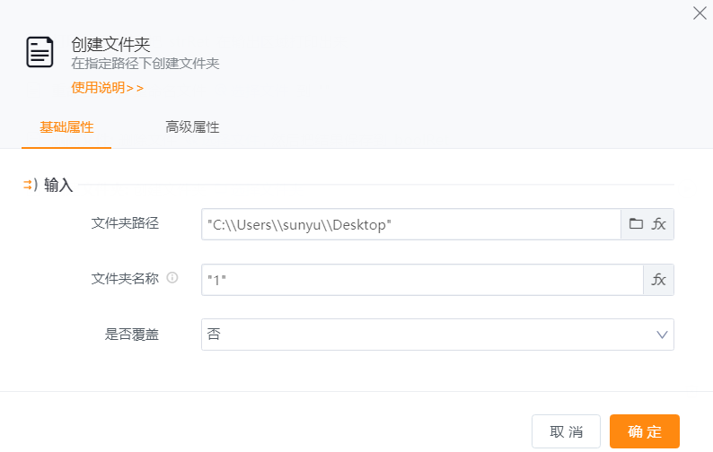
Task: Close the 创建文件夹 dialog
Action: coord(700,13)
